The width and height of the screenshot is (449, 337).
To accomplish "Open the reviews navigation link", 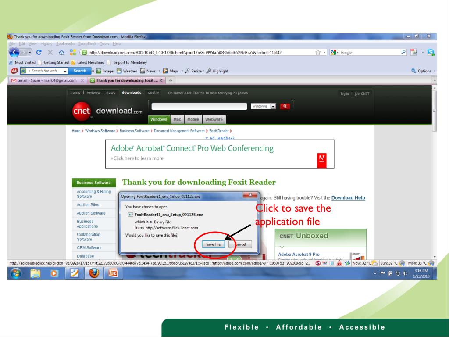I will (x=93, y=93).
